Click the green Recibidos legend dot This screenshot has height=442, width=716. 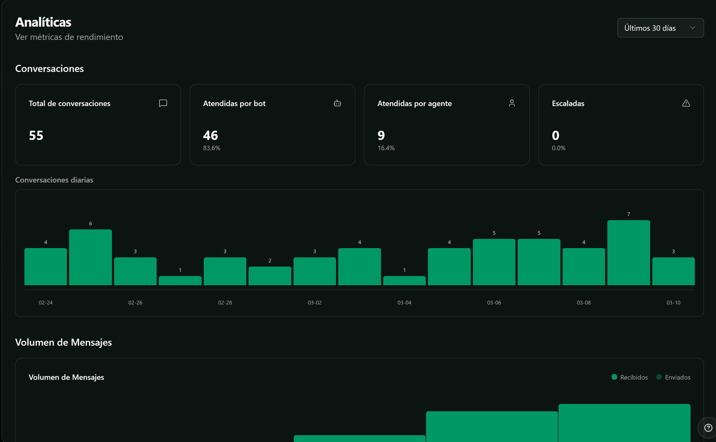pyautogui.click(x=614, y=377)
